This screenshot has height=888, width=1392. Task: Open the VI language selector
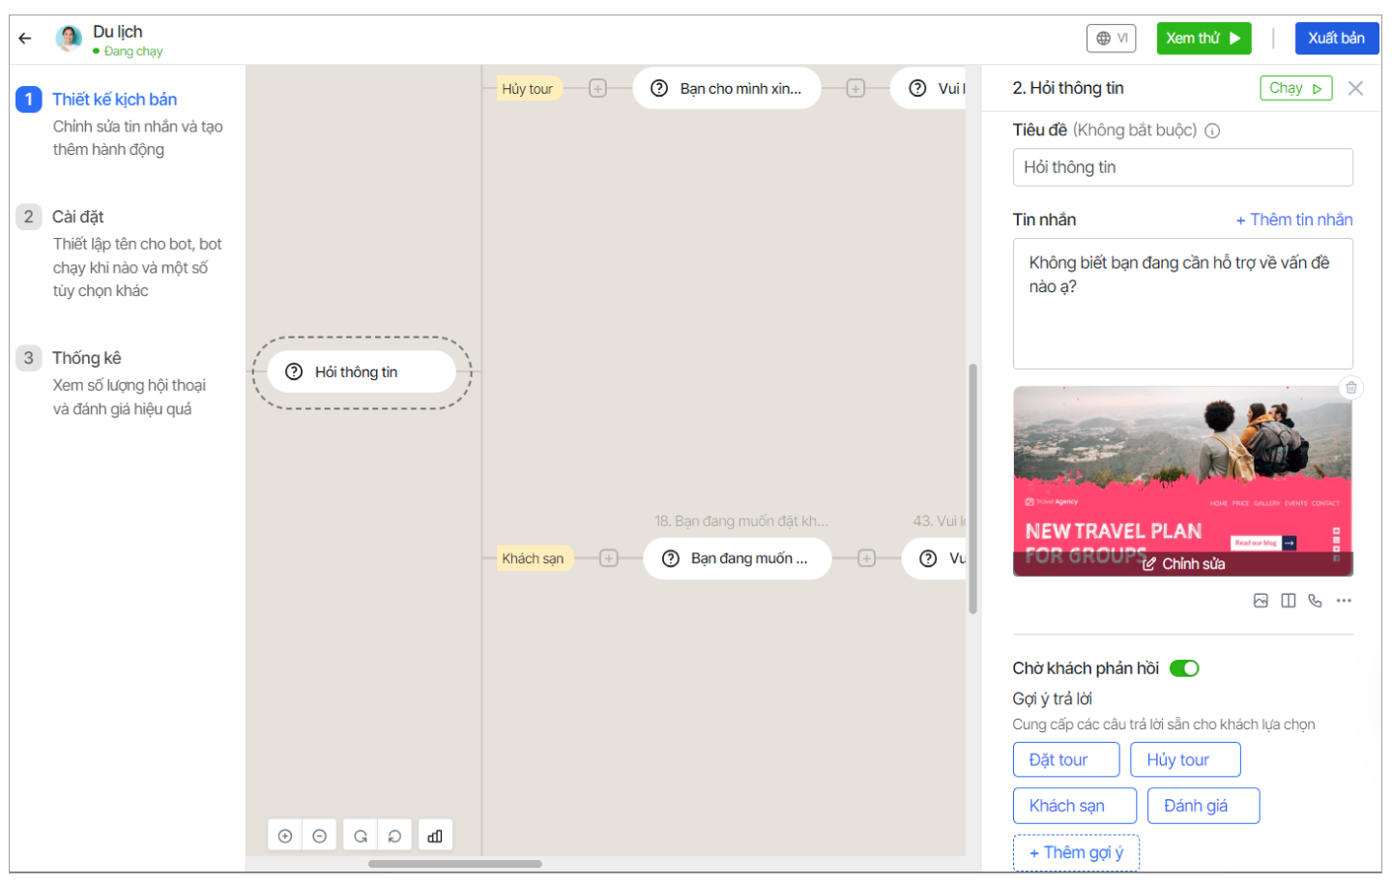pos(1111,39)
